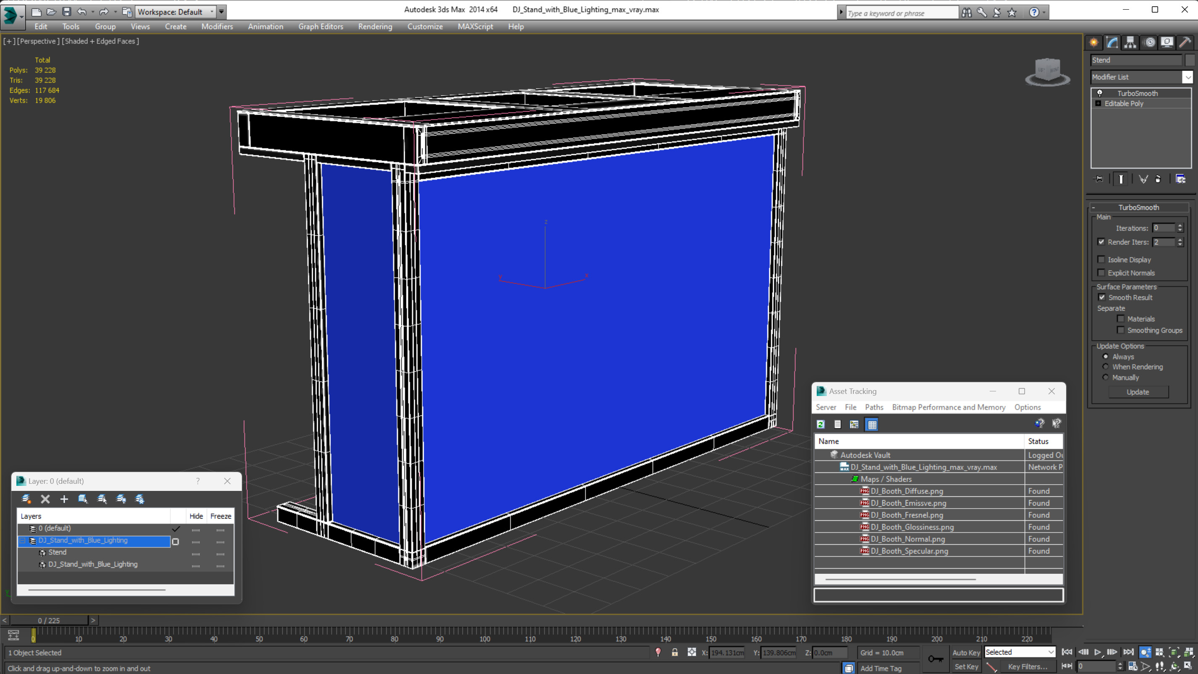Open the Rendering menu
Image resolution: width=1198 pixels, height=674 pixels.
(x=375, y=26)
